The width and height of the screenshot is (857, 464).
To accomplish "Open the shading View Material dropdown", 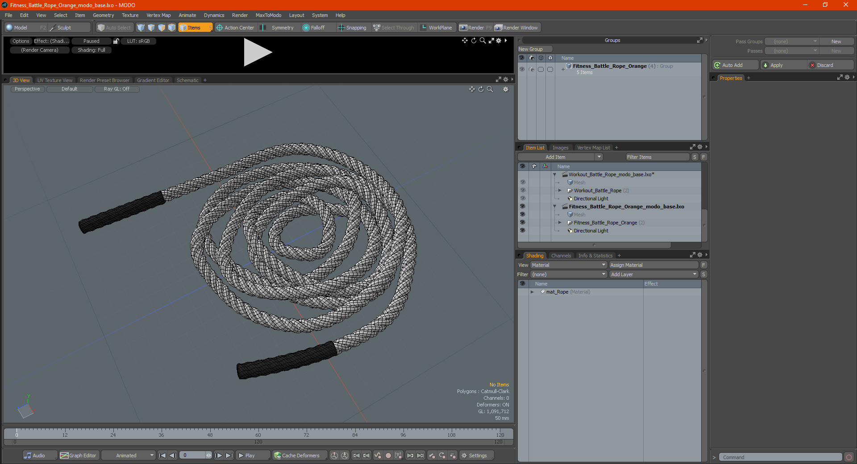I will [x=569, y=265].
